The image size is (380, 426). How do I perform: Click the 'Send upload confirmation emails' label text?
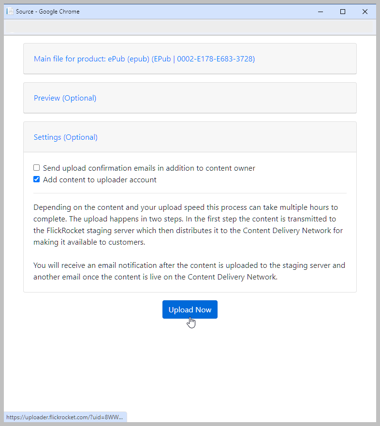click(x=149, y=168)
